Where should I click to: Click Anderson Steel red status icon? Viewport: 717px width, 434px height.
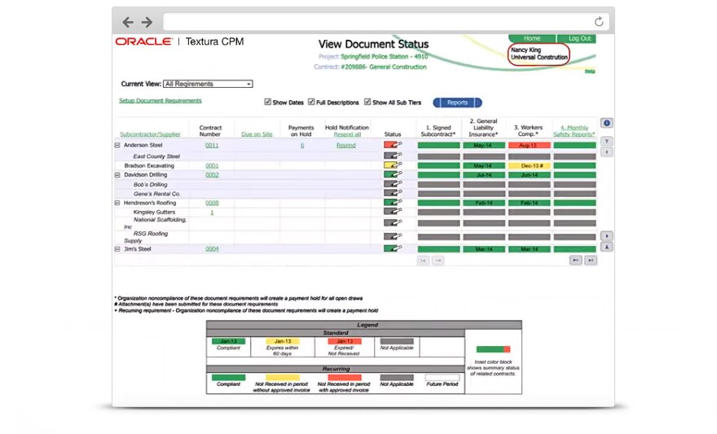(x=393, y=145)
